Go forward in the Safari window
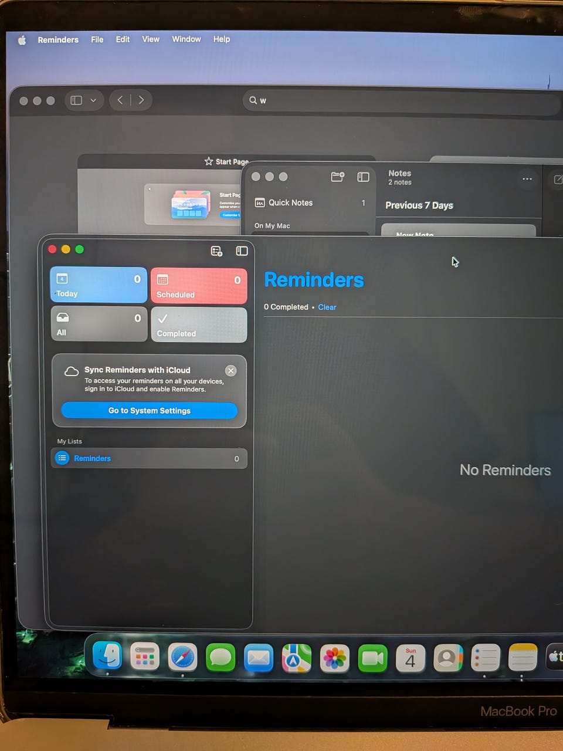 point(141,100)
